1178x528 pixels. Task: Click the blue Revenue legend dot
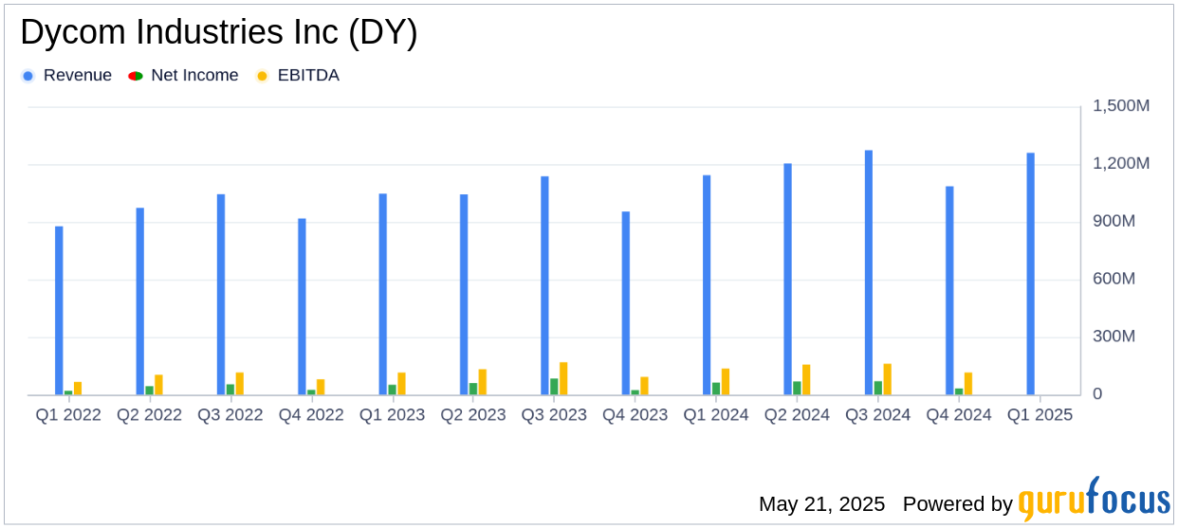tap(28, 76)
